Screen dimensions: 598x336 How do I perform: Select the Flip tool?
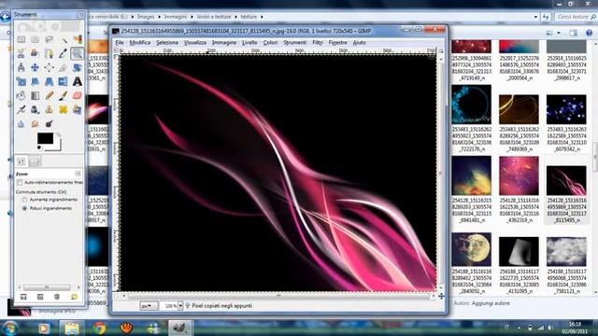(x=63, y=81)
